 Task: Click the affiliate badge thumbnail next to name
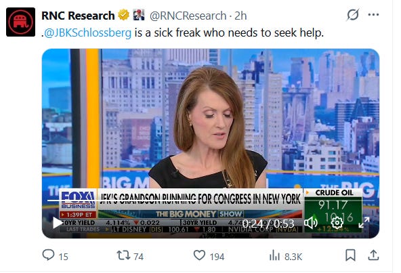coord(139,15)
